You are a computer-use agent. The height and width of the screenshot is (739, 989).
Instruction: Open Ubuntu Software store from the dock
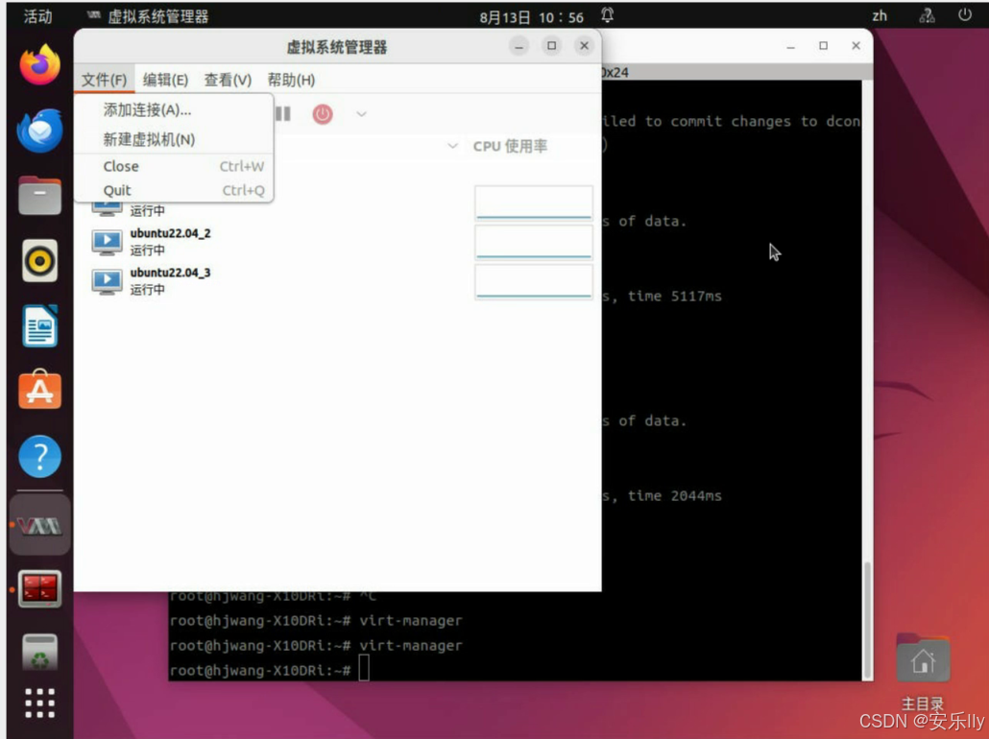point(39,389)
